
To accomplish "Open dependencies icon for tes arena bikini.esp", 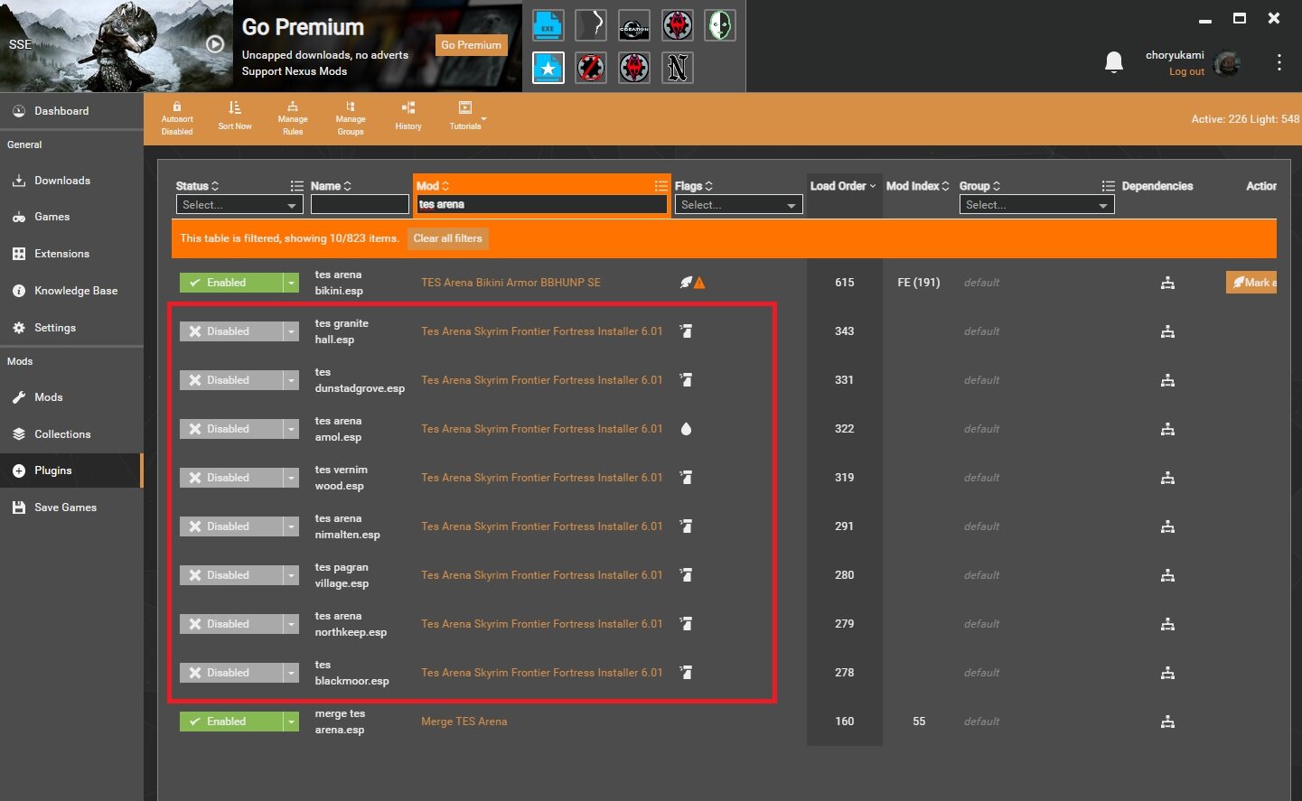I will [1167, 283].
